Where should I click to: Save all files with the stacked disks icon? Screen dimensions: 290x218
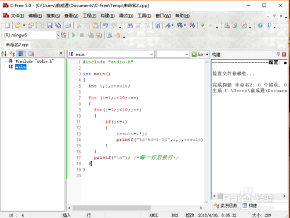point(58,26)
